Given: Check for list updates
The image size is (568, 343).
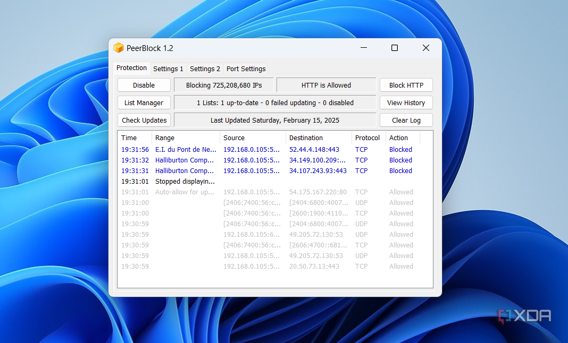Looking at the screenshot, I should point(144,120).
